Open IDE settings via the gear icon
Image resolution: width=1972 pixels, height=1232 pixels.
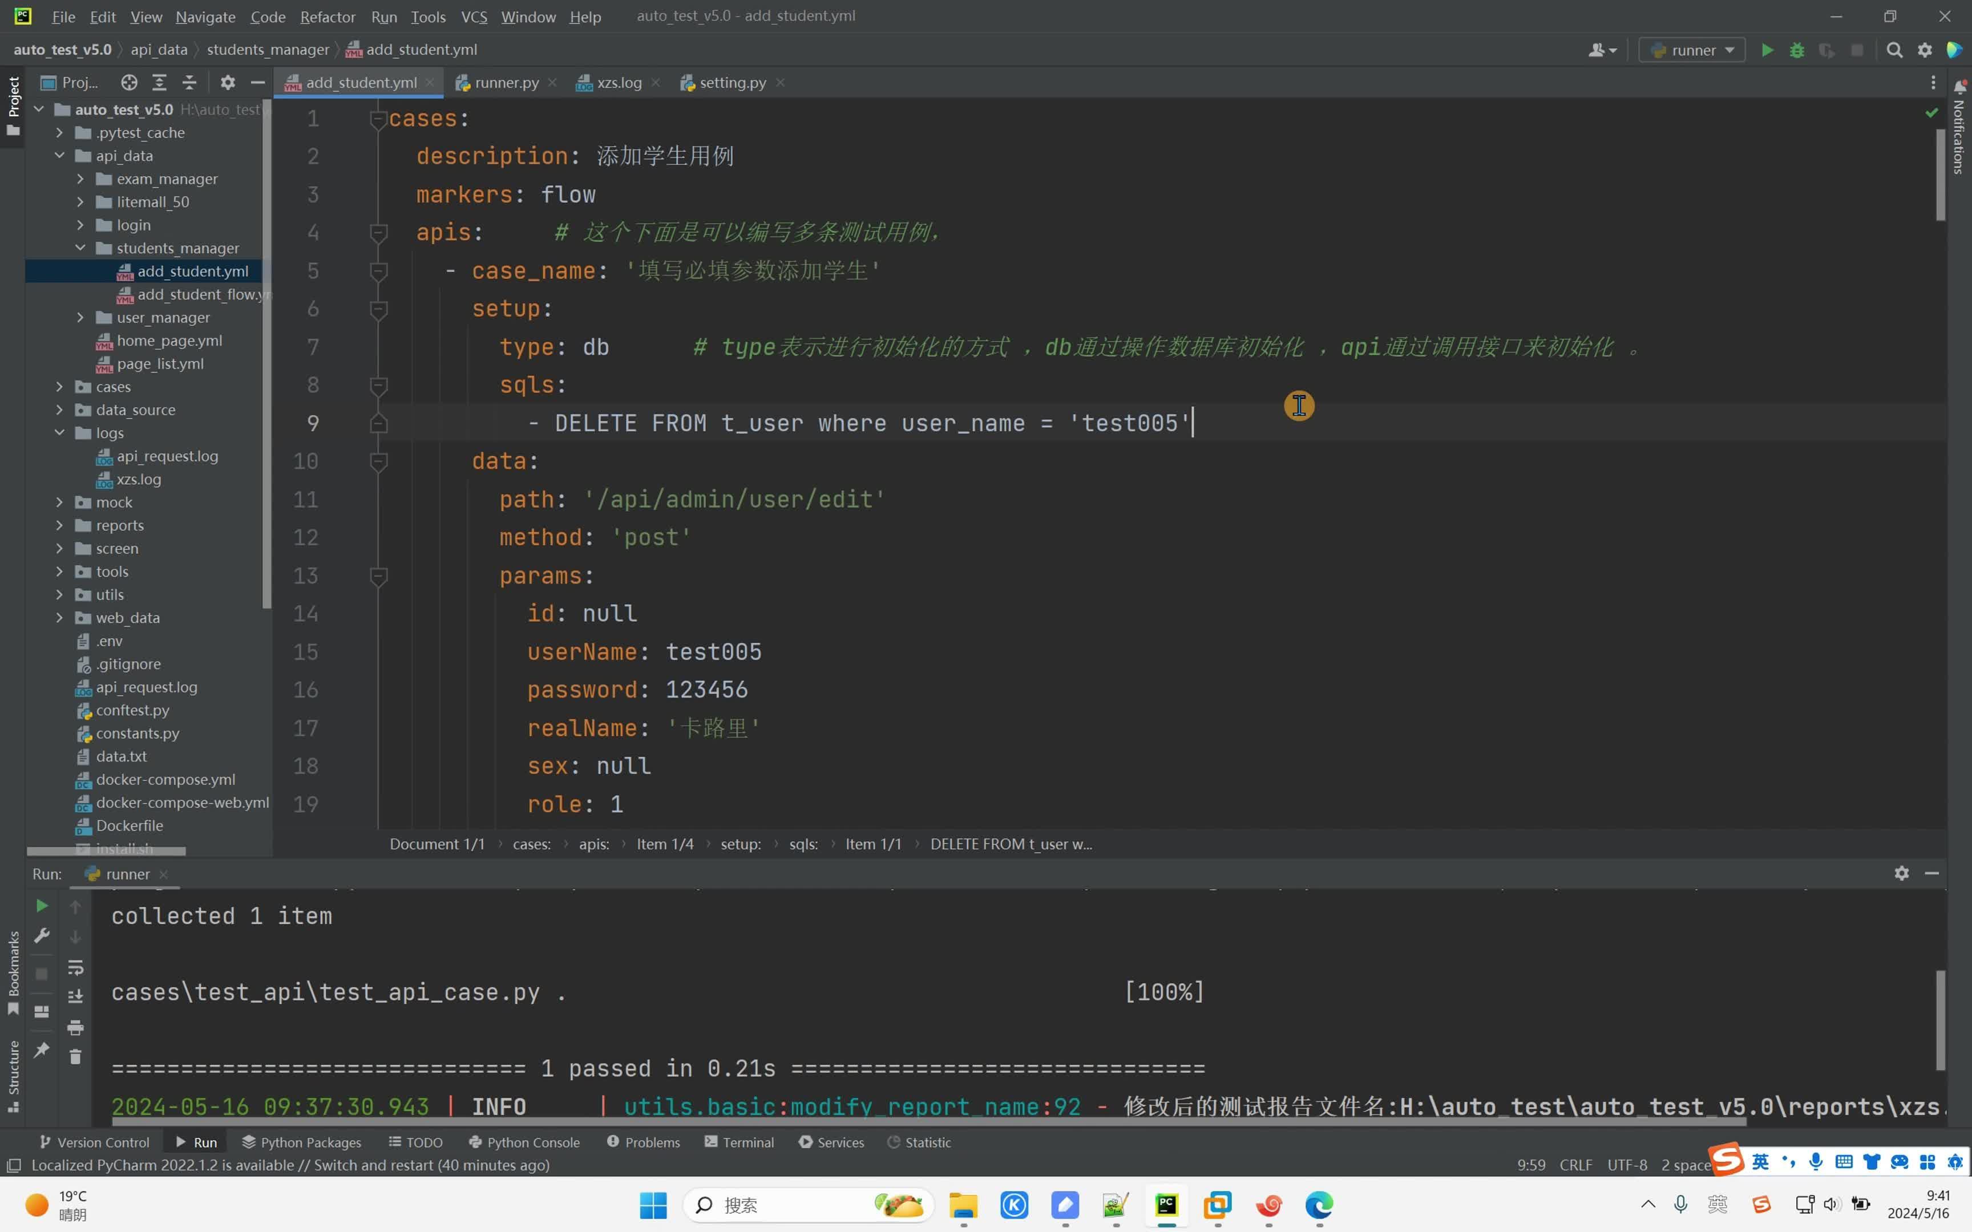pos(1925,50)
